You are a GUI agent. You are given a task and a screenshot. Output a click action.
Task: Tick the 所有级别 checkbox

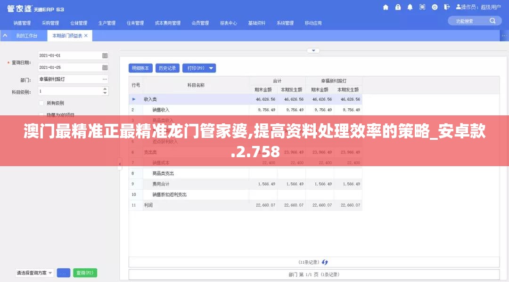(41, 103)
